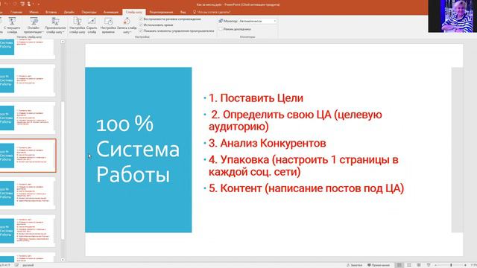Click the slide title «100 % Система Работы»
Viewport: 477px width, 268px height.
click(x=138, y=150)
